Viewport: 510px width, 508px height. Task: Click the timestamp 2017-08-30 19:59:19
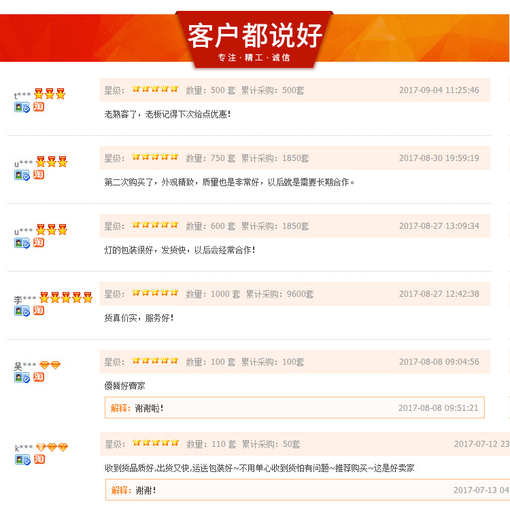click(x=439, y=158)
